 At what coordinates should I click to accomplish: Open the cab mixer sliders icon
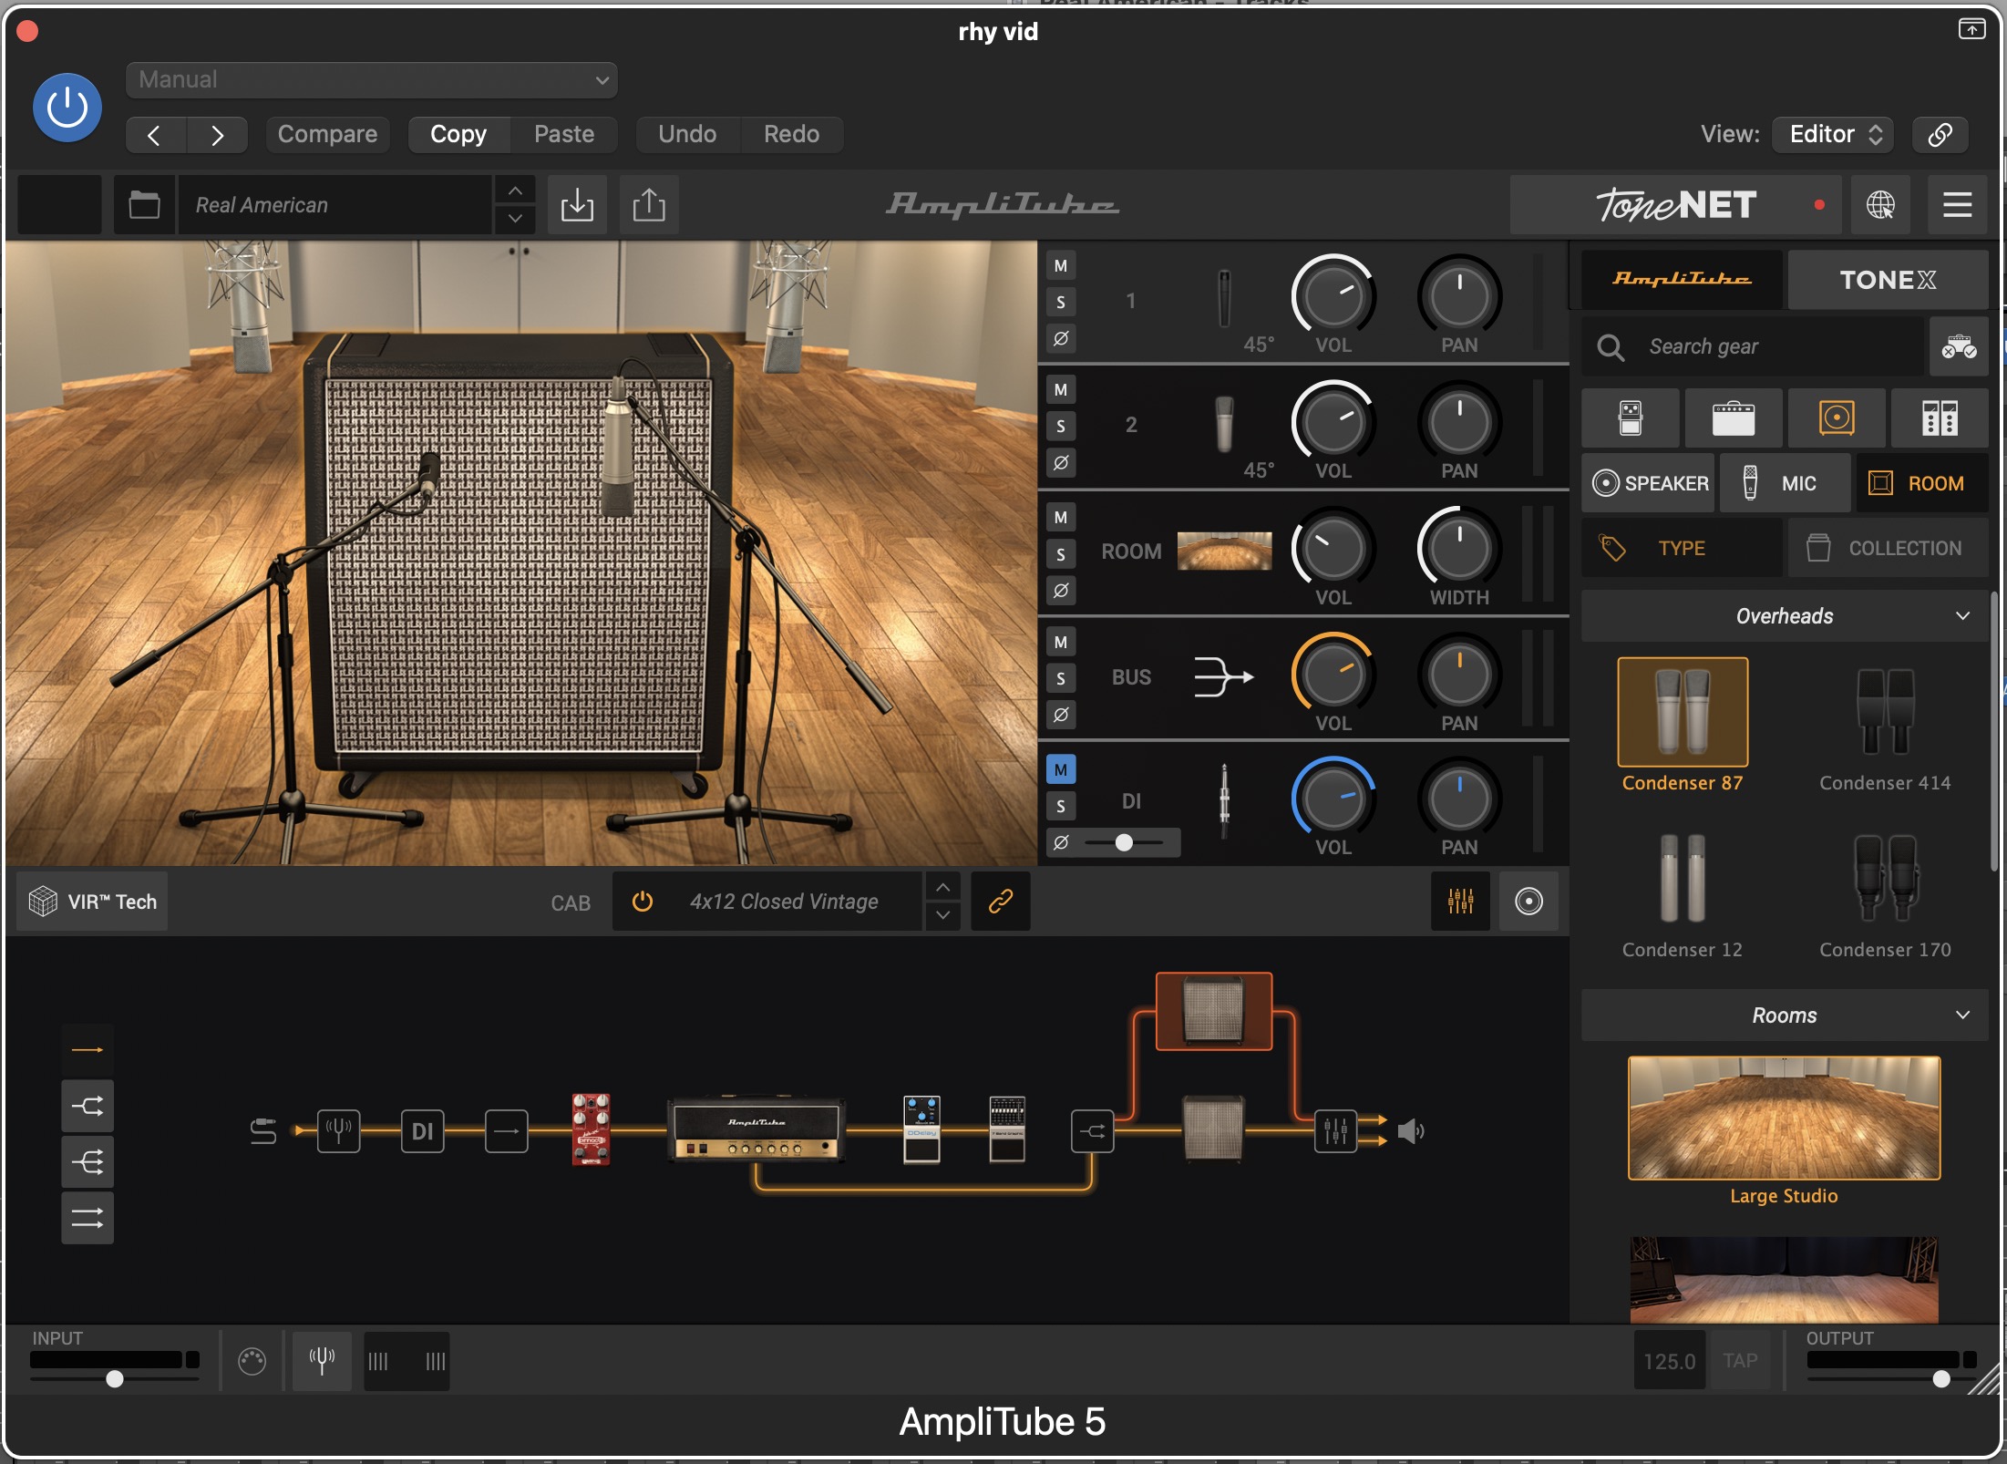pyautogui.click(x=1460, y=902)
